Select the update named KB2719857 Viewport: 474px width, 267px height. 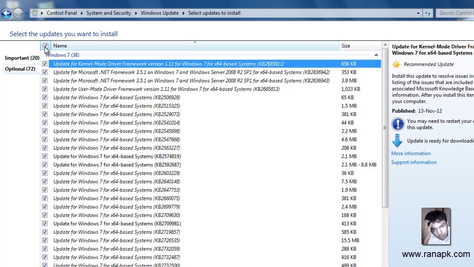coord(117,232)
